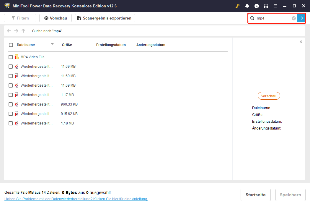
Task: Select checkbox for the 1.17 MB file
Action: pos(11,95)
